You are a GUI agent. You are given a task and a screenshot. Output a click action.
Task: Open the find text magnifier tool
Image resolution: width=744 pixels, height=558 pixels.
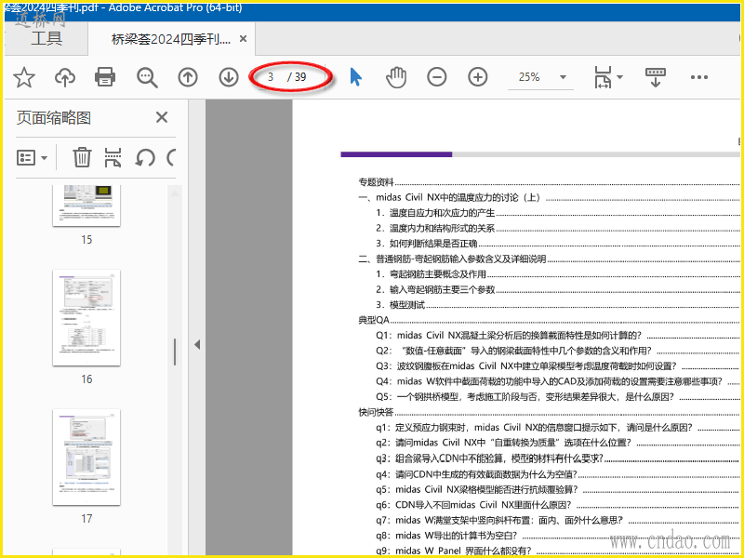(x=147, y=77)
